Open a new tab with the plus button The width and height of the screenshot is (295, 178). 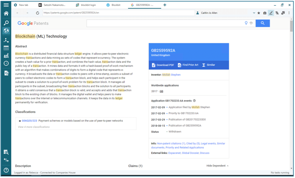[x=165, y=5]
